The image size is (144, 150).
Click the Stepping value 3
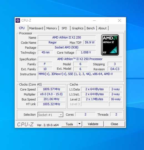[x=115, y=64]
